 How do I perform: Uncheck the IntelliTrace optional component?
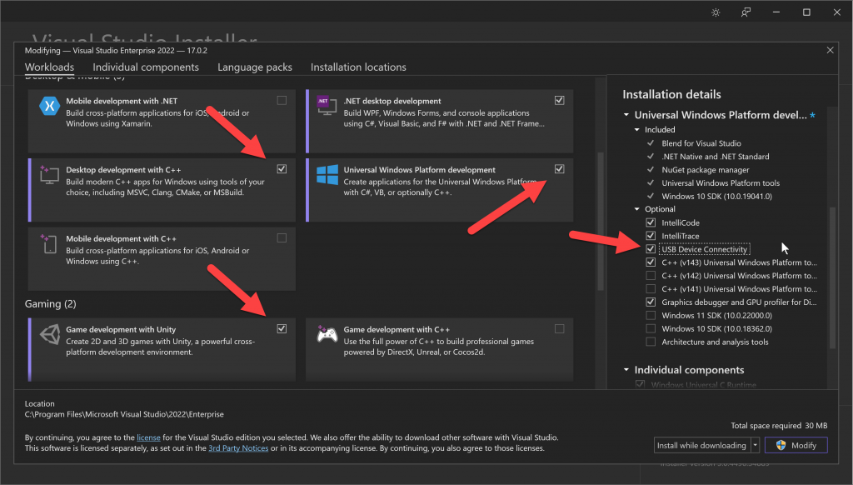pyautogui.click(x=651, y=236)
